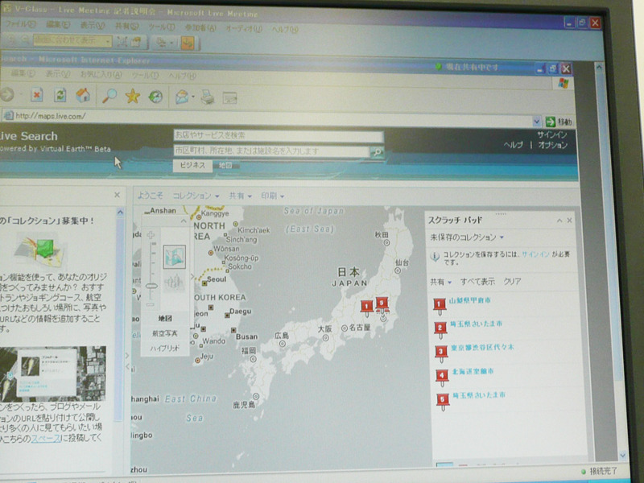This screenshot has height=483, width=644.
Task: Collapse the scratch pad with the chevron
Action: (559, 221)
